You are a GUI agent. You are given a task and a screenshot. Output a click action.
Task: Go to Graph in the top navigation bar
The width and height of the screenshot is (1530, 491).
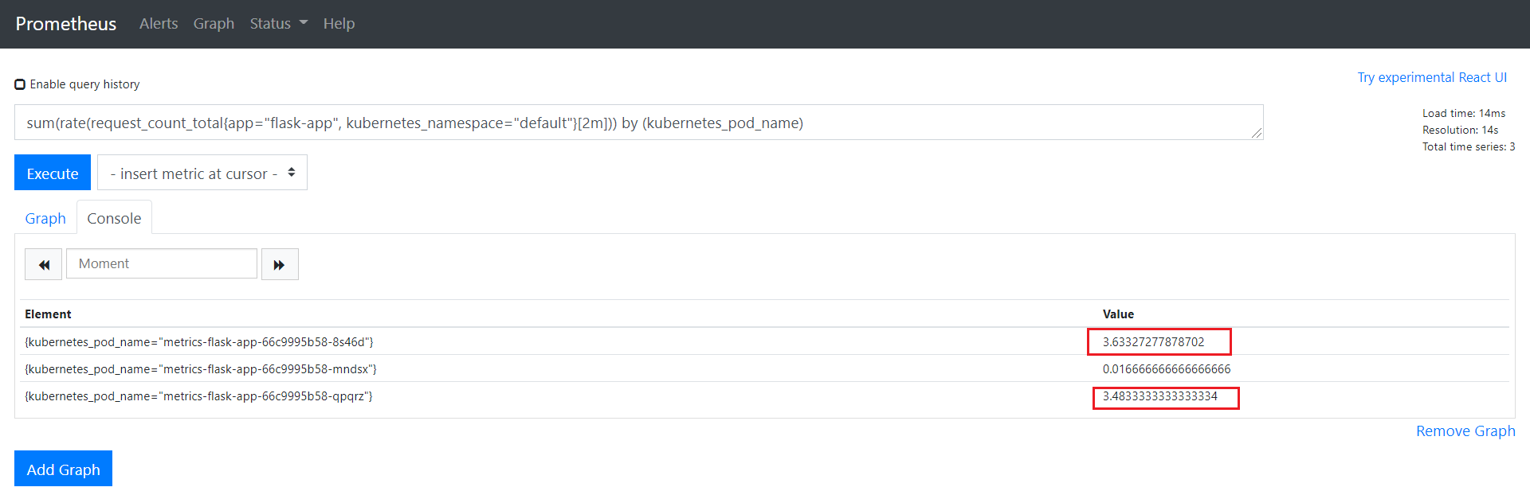click(214, 24)
